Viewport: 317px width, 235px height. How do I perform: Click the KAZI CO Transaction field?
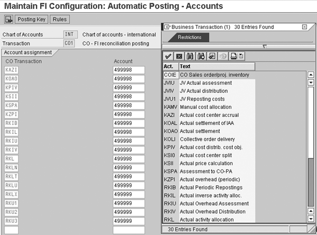click(11, 70)
